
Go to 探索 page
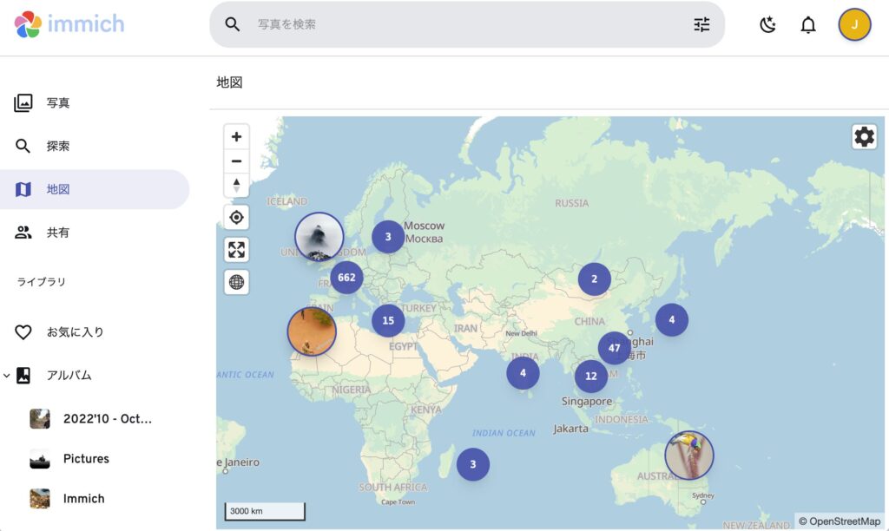[x=58, y=147]
